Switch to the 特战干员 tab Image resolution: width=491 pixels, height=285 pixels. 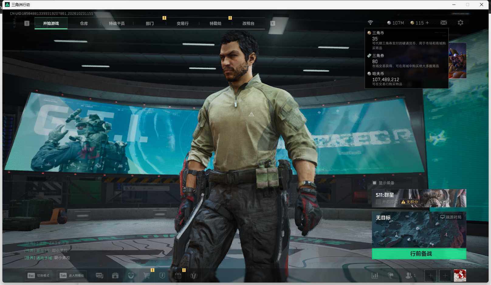117,23
